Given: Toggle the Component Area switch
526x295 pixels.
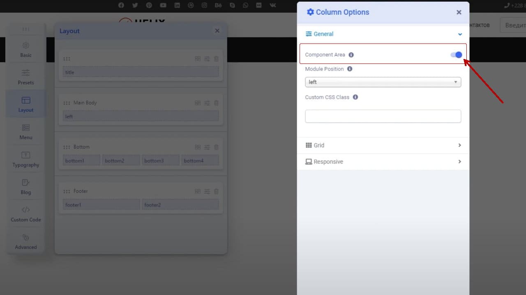Looking at the screenshot, I should (456, 55).
